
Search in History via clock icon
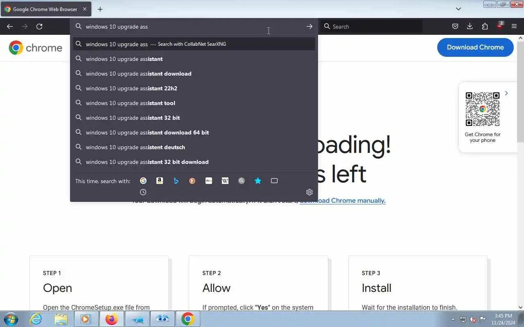click(143, 192)
